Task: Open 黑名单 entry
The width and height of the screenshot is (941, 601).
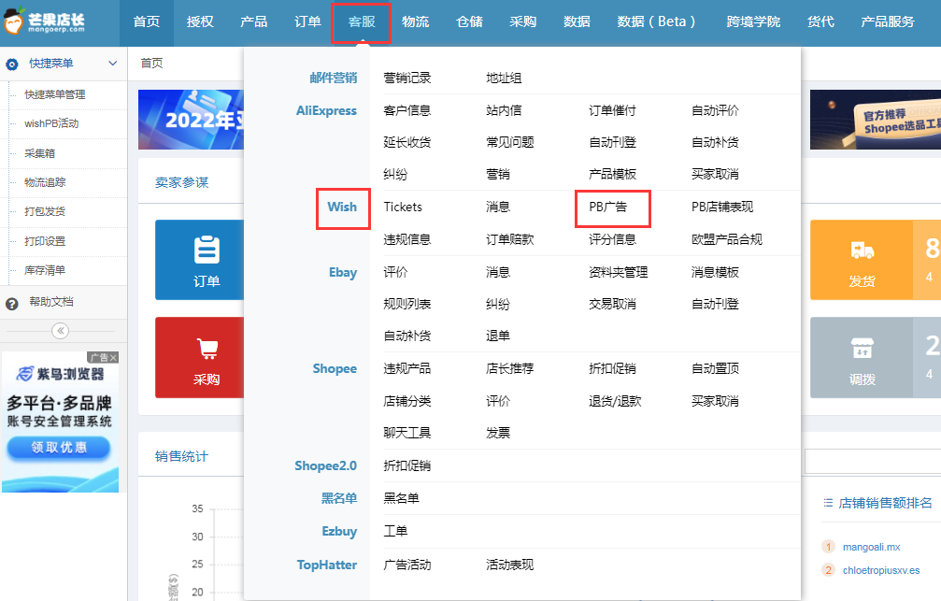Action: tap(401, 498)
